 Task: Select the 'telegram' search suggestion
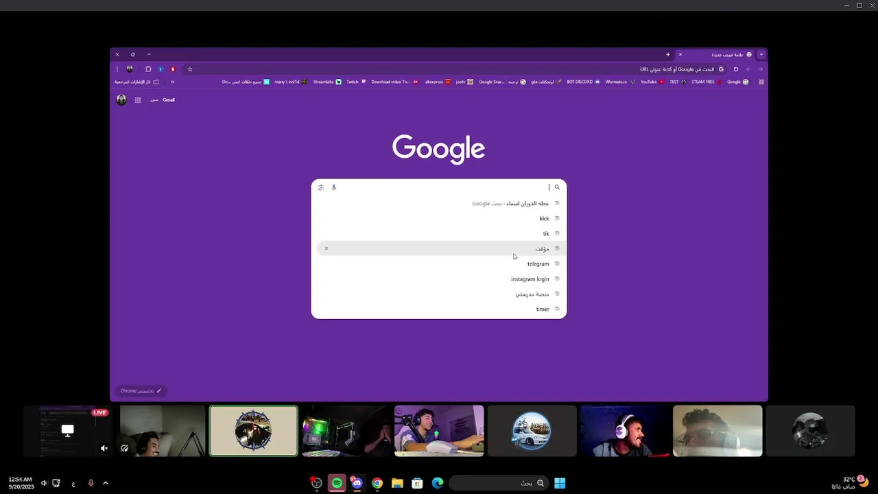(x=439, y=263)
